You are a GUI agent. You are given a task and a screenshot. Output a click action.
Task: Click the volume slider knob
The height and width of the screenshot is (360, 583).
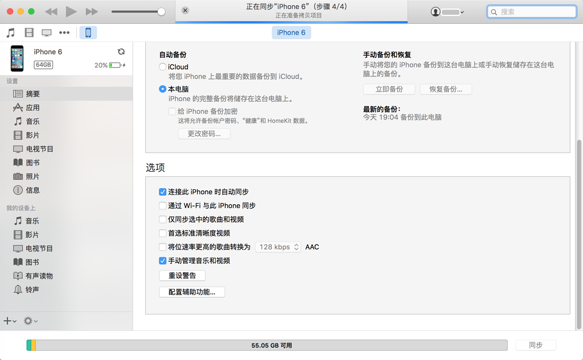coord(161,11)
